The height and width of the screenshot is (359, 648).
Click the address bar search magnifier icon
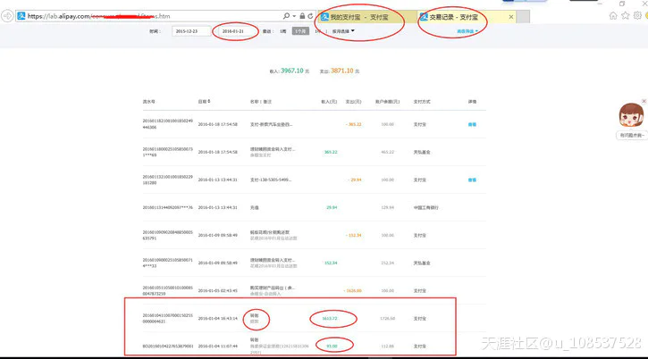(x=286, y=16)
